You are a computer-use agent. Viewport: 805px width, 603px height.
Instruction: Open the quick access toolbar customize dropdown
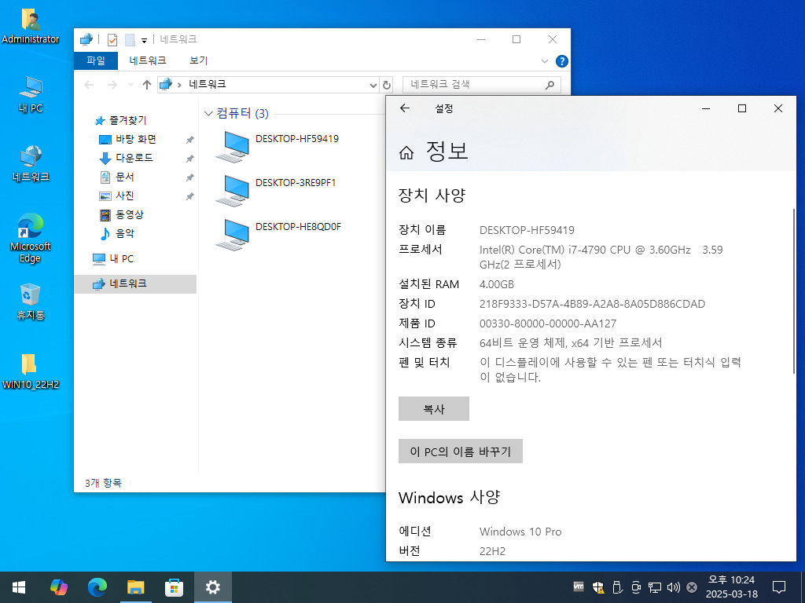pos(145,41)
